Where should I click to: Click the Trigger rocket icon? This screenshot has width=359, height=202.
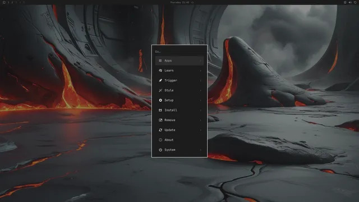tap(160, 80)
